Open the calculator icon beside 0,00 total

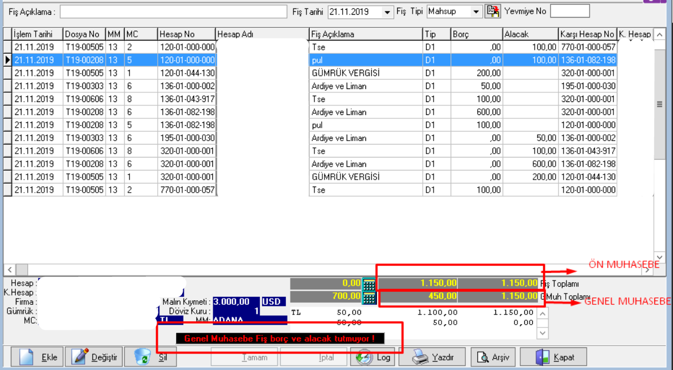[369, 284]
